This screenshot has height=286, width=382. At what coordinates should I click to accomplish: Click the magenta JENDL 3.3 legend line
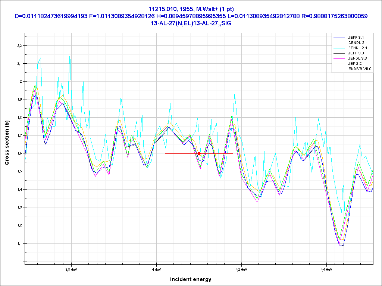point(339,58)
